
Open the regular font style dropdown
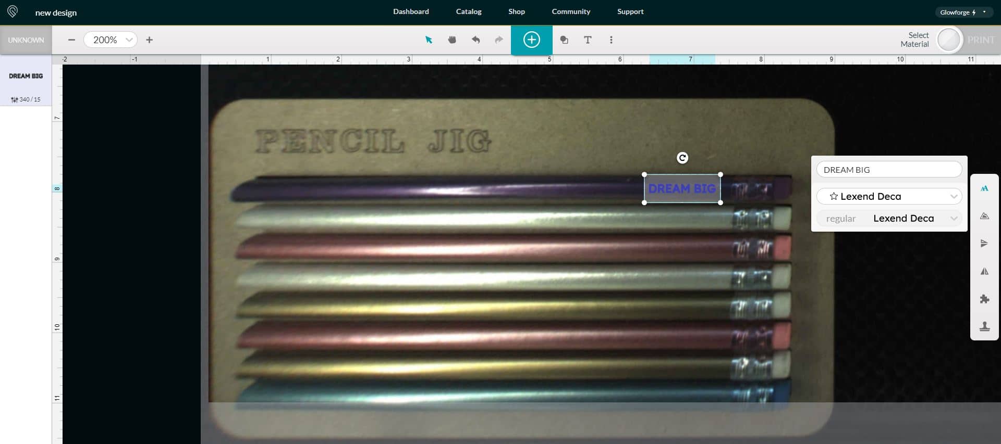click(889, 218)
